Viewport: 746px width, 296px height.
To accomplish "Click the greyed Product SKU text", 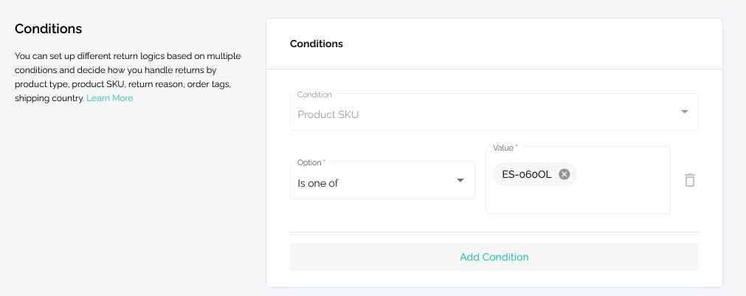I will pos(328,114).
